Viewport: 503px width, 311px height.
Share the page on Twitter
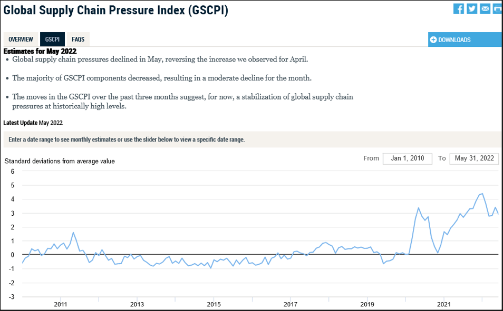[x=472, y=8]
